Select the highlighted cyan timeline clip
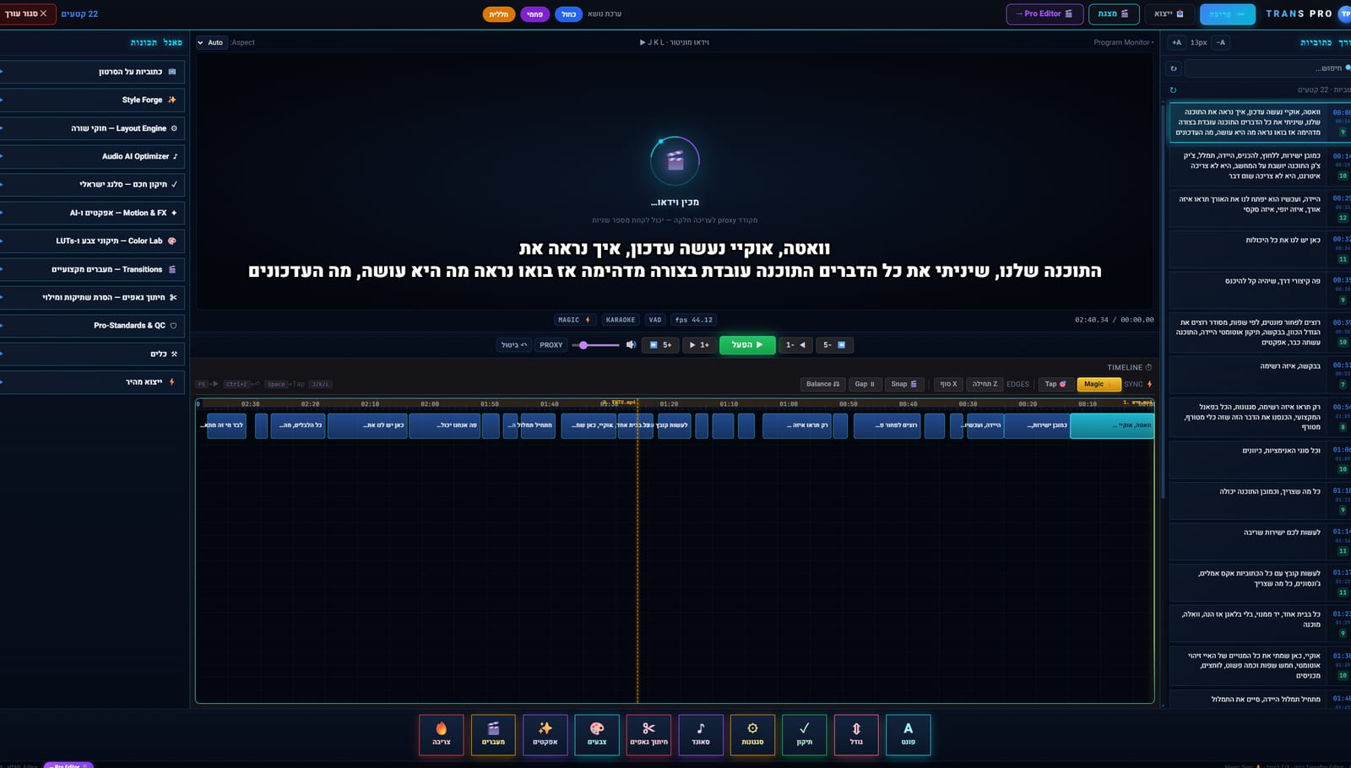Viewport: 1351px width, 768px height. pyautogui.click(x=1111, y=425)
